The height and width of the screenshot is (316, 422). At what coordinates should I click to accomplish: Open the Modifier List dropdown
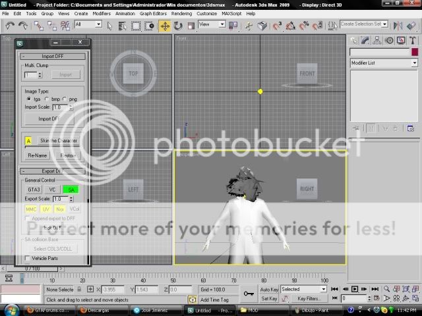382,63
